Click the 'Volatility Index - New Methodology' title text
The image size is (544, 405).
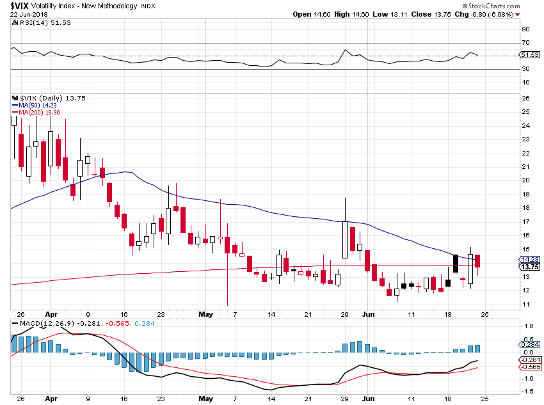click(x=84, y=6)
